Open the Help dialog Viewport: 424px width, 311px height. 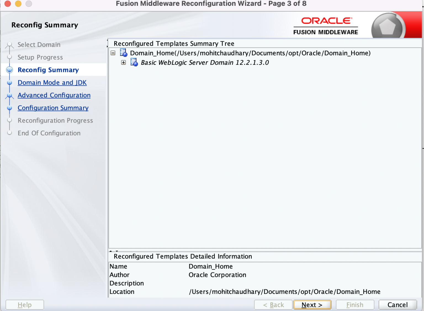coord(25,305)
